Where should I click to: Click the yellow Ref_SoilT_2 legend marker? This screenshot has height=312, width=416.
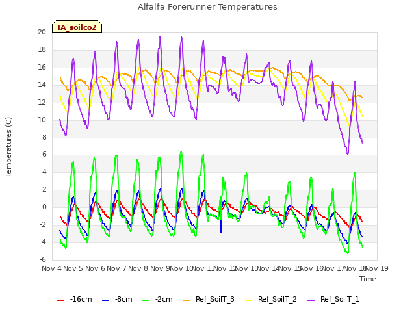tap(249, 300)
